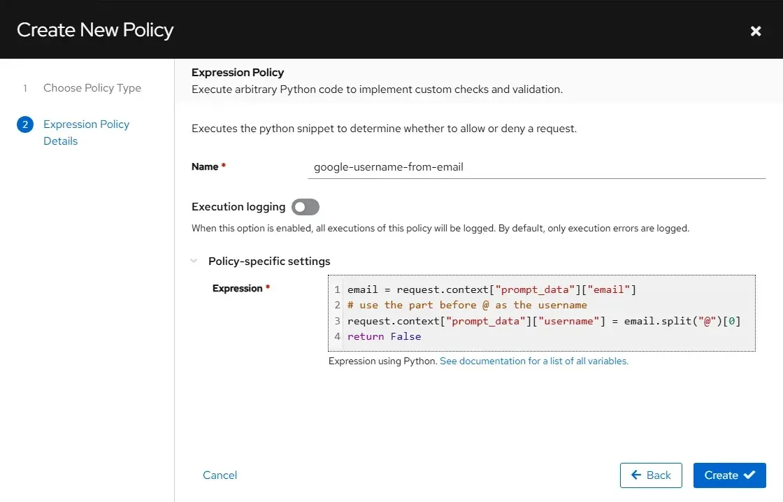Click the 'Name' field label
The width and height of the screenshot is (783, 502).
pos(205,167)
